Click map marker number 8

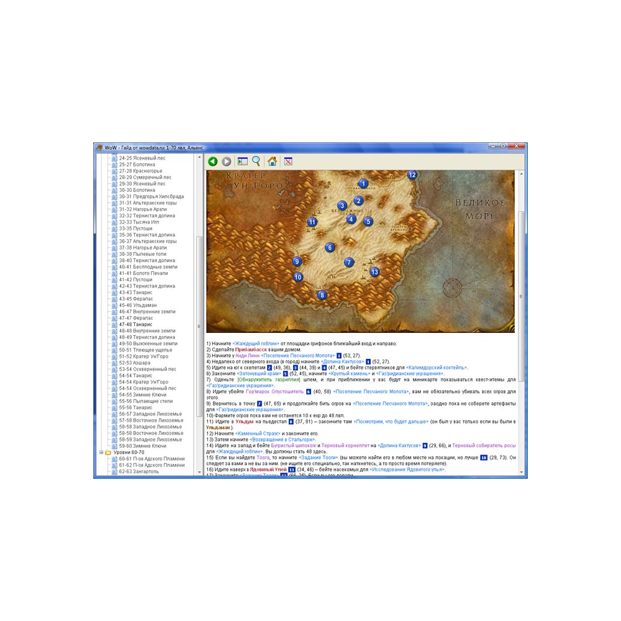(x=322, y=295)
